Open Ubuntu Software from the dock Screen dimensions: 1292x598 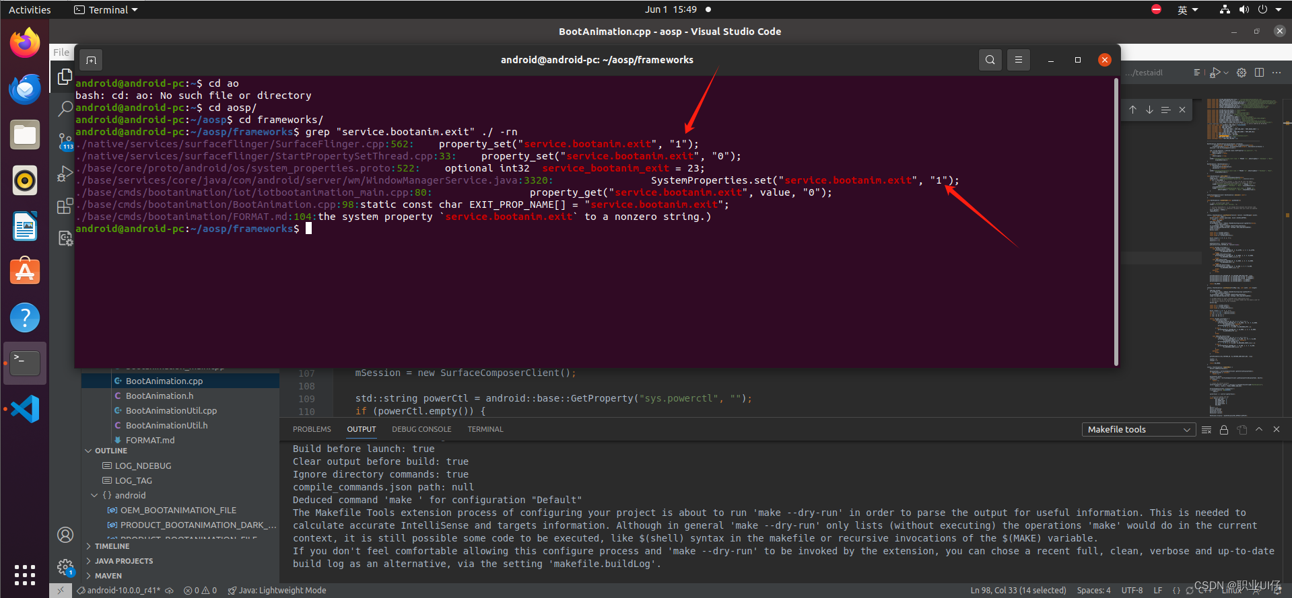pyautogui.click(x=25, y=272)
